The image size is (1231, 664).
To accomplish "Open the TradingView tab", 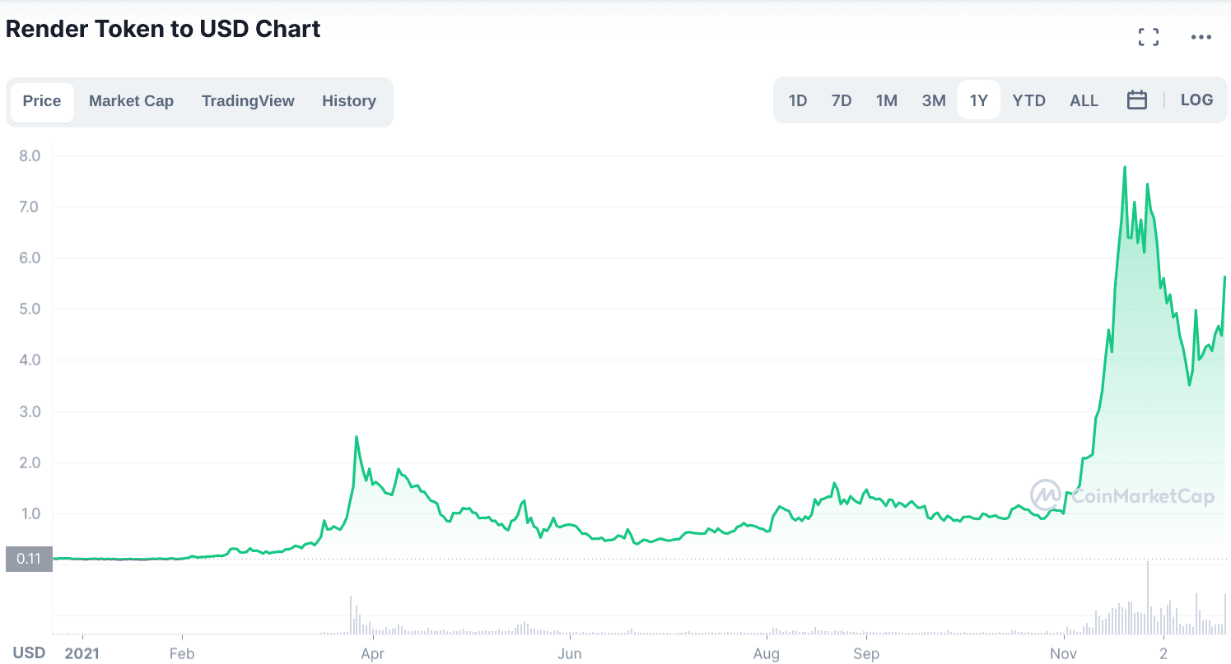I will (x=248, y=101).
